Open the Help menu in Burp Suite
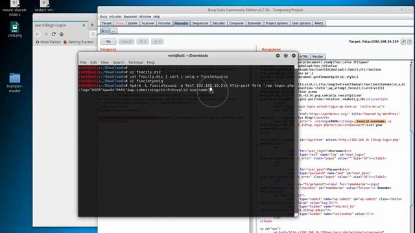 coord(157,16)
